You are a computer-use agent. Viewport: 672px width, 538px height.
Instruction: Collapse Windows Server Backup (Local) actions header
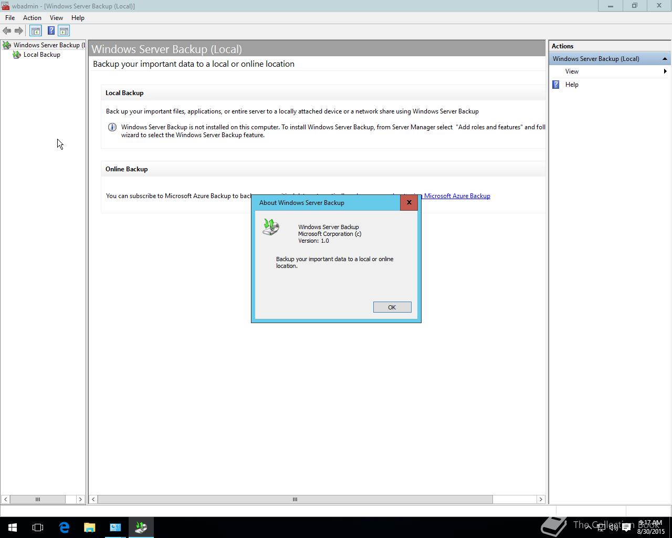[665, 59]
